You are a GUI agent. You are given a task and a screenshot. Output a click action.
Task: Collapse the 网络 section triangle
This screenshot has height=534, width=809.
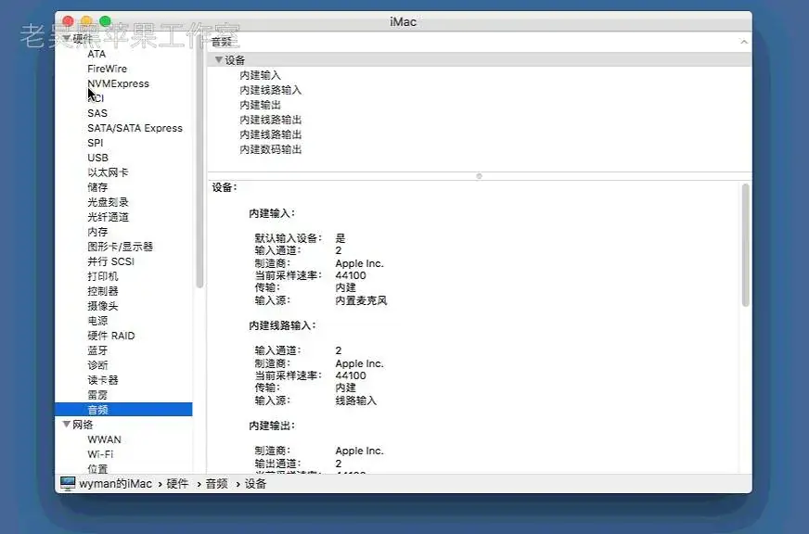67,425
